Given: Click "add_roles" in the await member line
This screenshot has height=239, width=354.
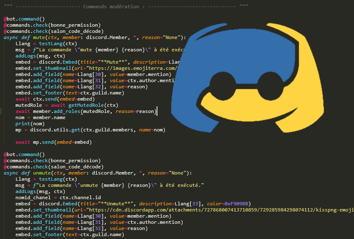Looking at the screenshot, I should [x=67, y=111].
